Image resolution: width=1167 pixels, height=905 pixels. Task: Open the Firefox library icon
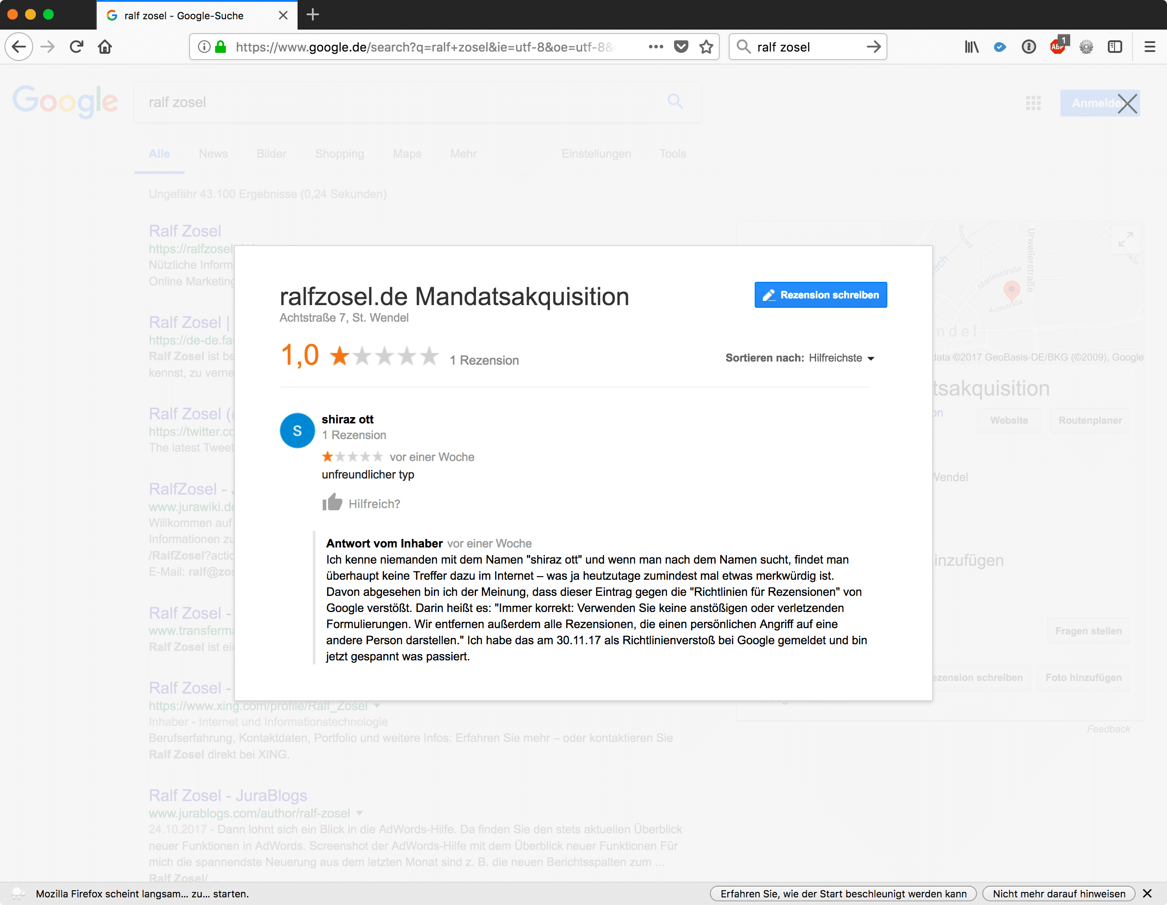click(971, 47)
